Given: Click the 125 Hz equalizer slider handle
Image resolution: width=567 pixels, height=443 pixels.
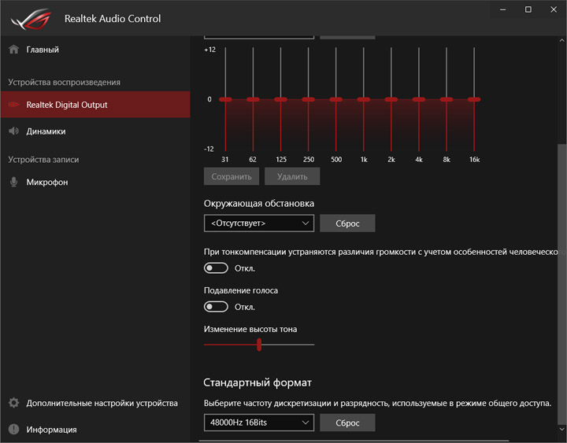Looking at the screenshot, I should 280,99.
